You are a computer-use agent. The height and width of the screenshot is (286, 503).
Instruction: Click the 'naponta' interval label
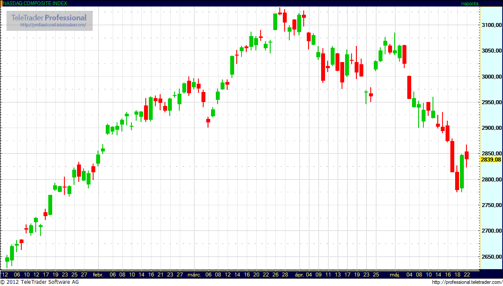pyautogui.click(x=469, y=3)
